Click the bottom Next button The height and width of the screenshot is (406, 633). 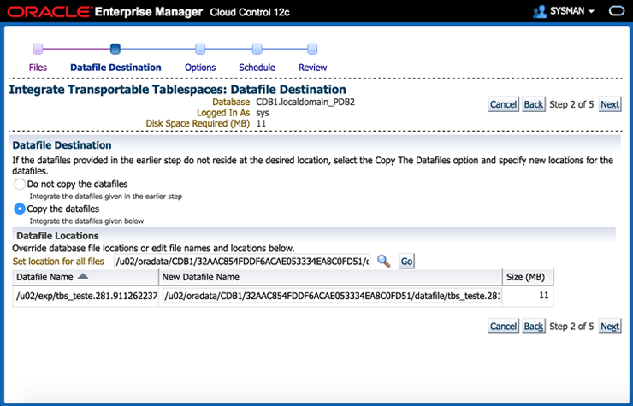tap(610, 327)
